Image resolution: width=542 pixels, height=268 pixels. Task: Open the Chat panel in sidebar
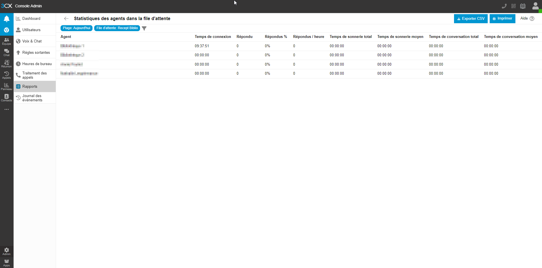click(x=7, y=53)
